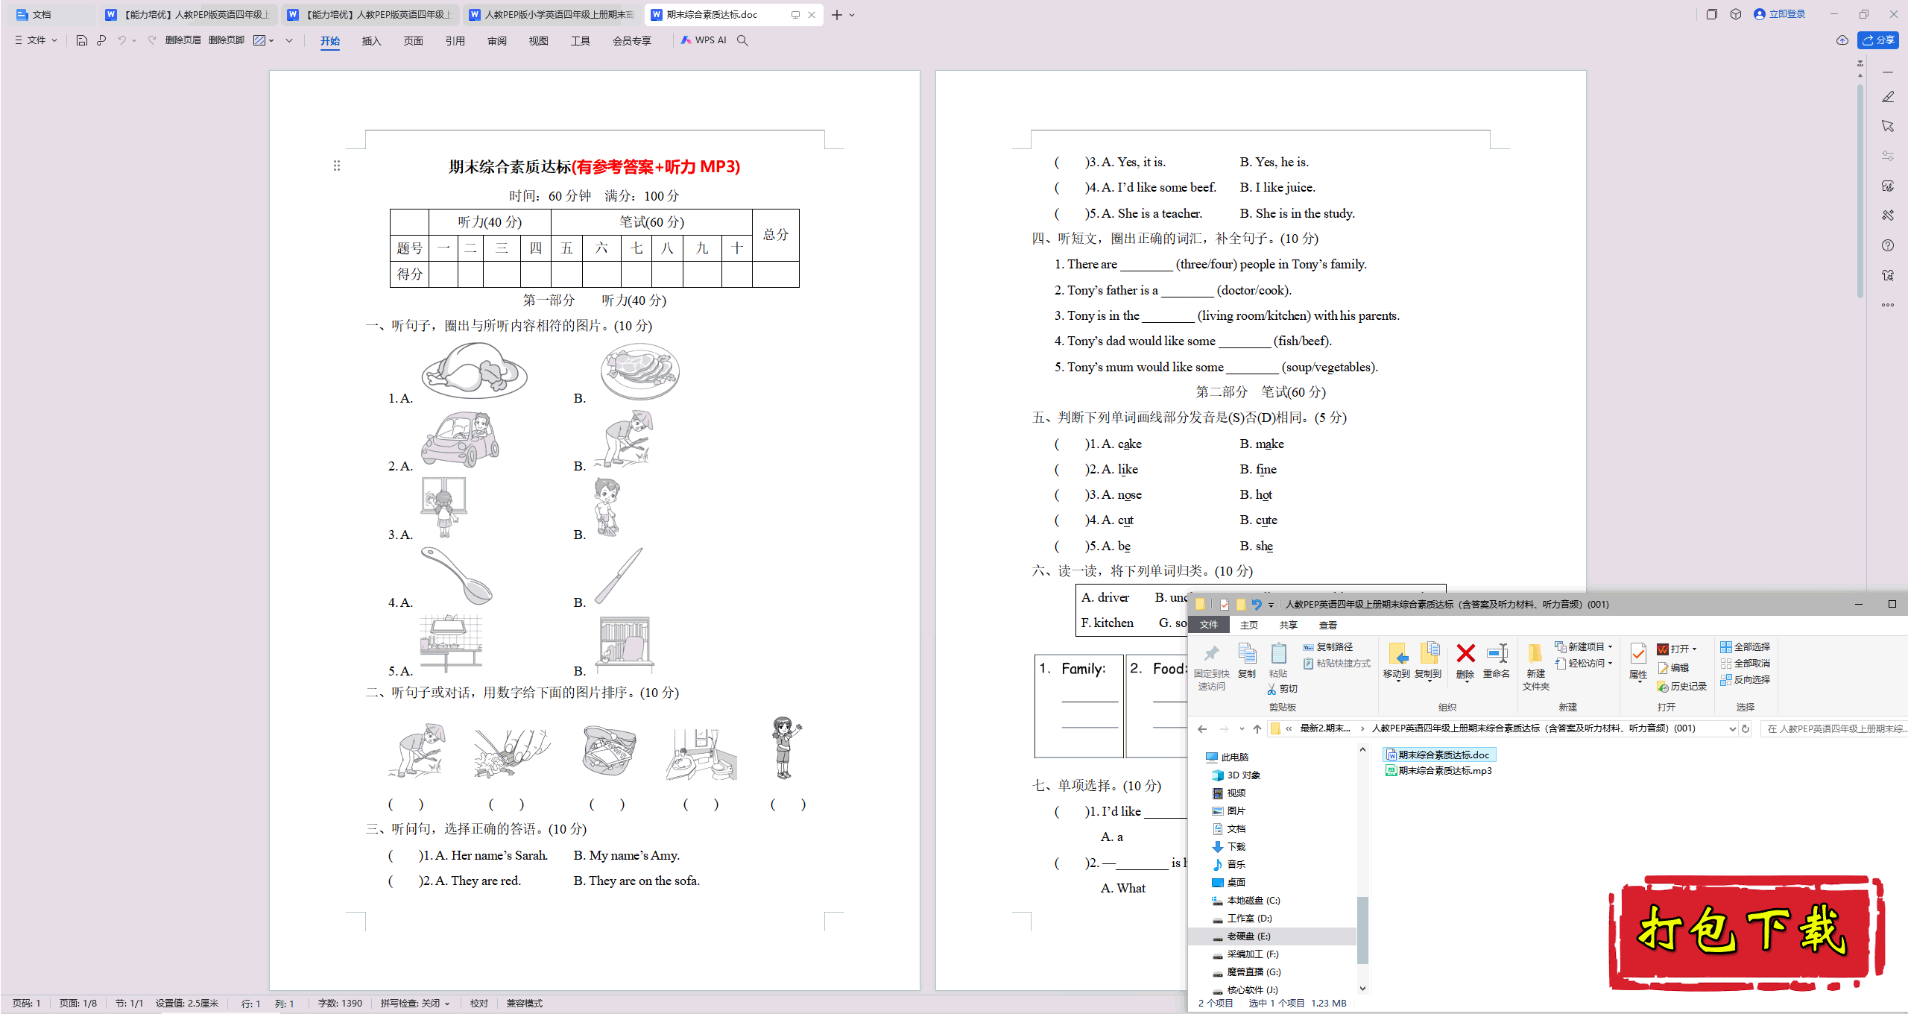Click 删除页脚 button

click(x=227, y=40)
